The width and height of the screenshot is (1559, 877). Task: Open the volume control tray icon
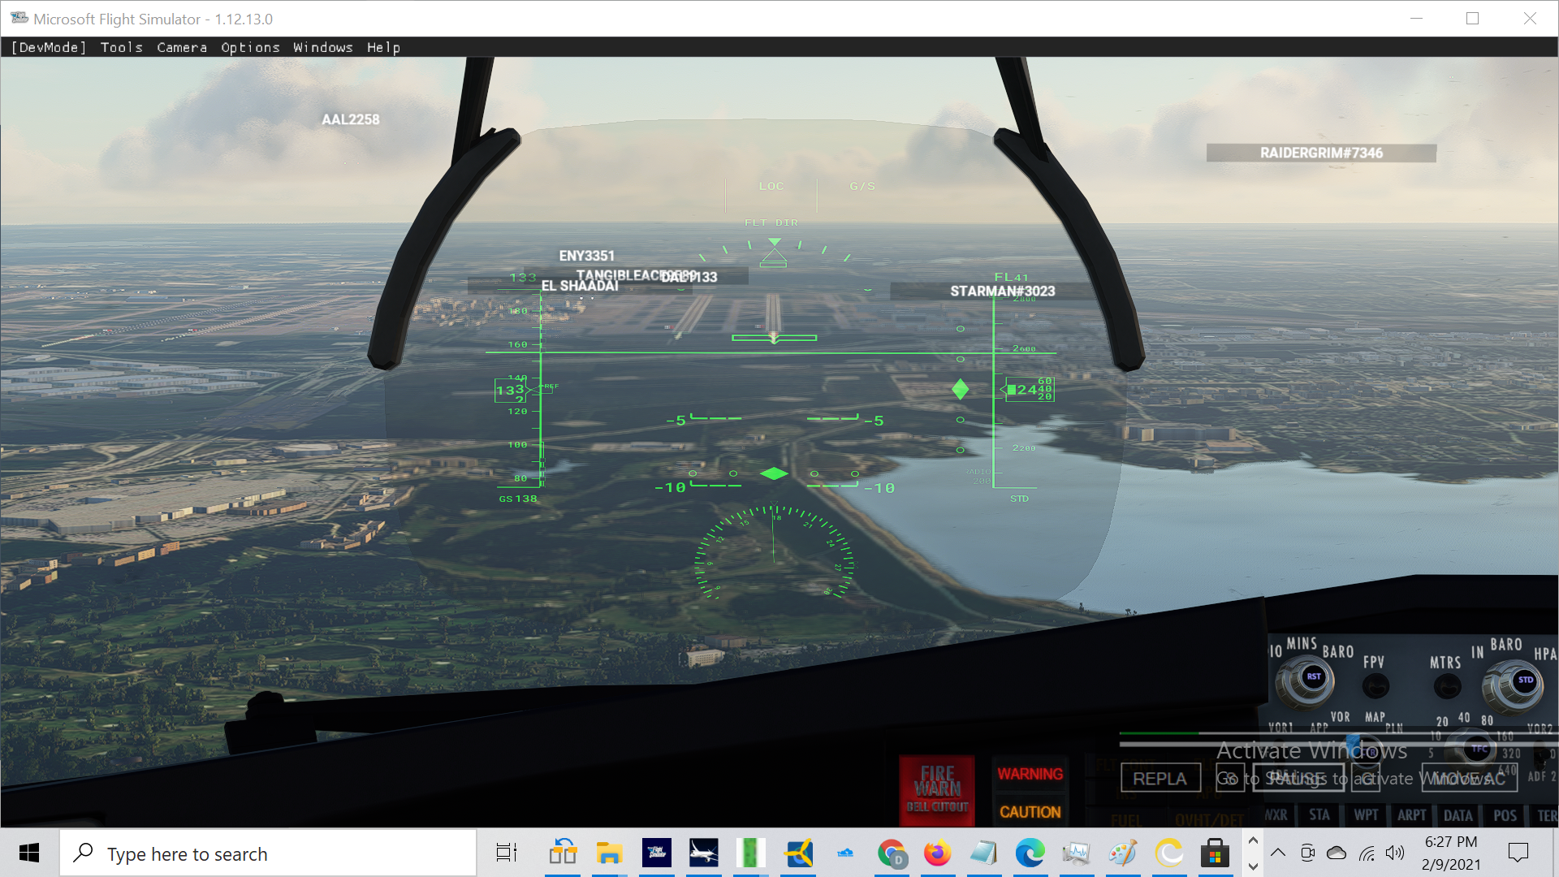1395,853
